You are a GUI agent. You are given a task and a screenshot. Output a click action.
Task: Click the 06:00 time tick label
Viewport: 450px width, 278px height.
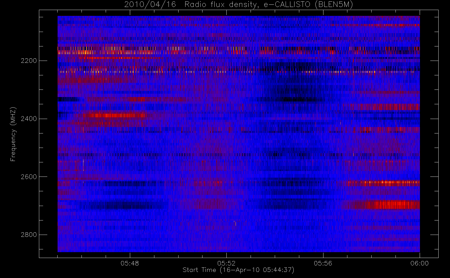[420, 263]
